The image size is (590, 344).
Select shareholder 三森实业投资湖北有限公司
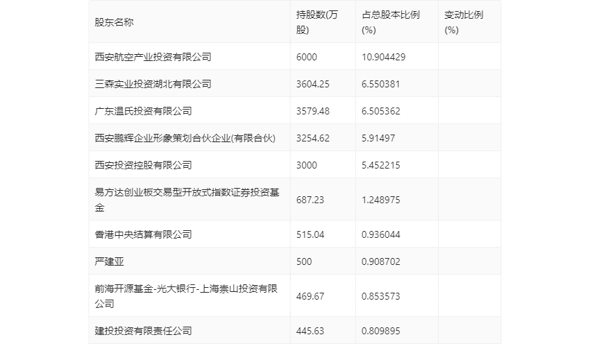pos(153,84)
